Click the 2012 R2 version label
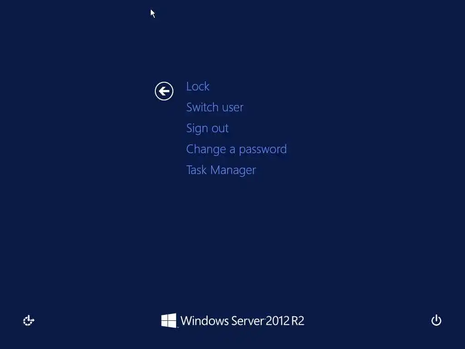The image size is (465, 349). 285,321
